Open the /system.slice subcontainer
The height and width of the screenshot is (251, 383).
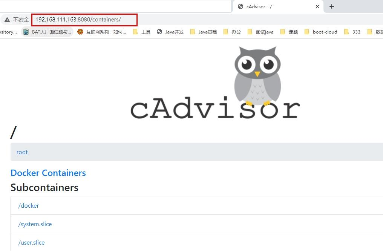pyautogui.click(x=35, y=224)
